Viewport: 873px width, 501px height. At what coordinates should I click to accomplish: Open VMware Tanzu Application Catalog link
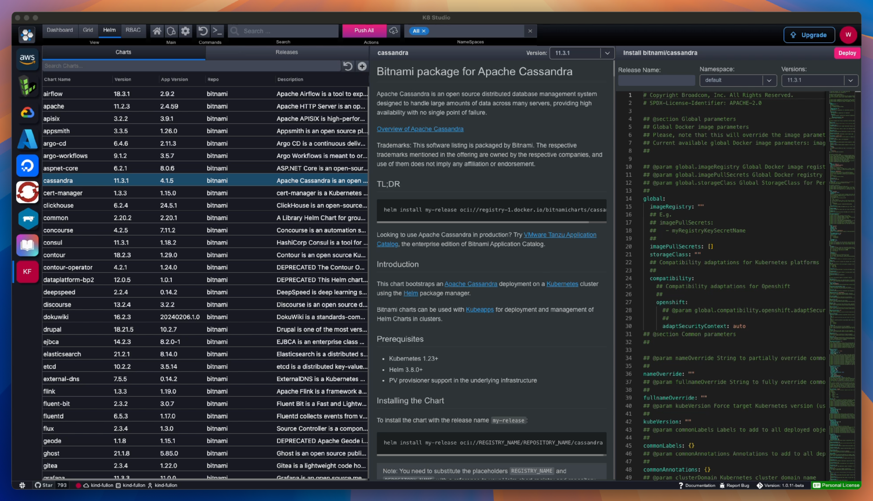point(560,235)
